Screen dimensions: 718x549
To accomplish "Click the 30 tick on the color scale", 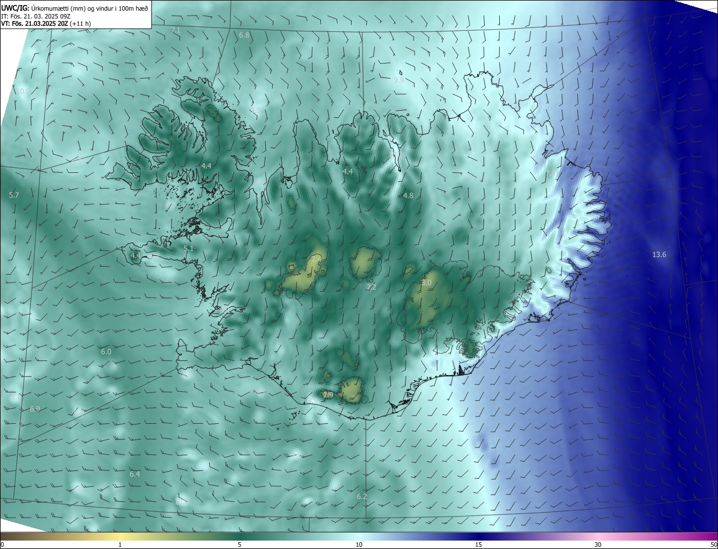I will click(x=598, y=545).
